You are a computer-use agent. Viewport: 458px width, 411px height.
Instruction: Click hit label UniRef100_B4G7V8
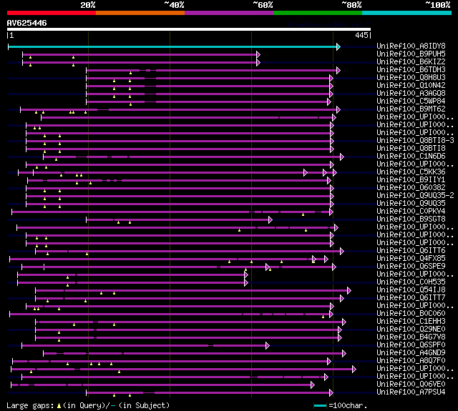click(x=411, y=337)
